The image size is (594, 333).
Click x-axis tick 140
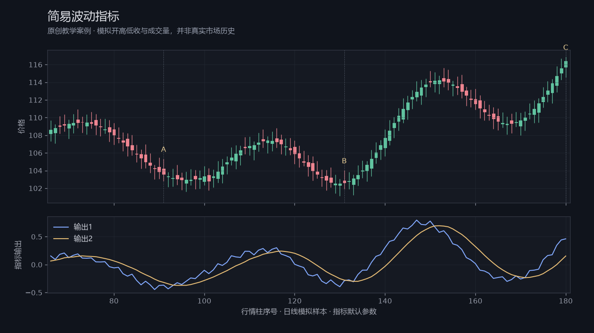385,301
